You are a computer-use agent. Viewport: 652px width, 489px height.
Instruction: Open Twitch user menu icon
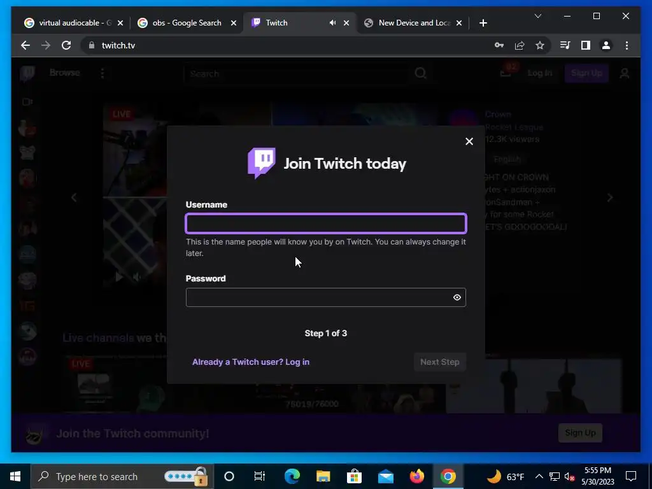pyautogui.click(x=625, y=74)
